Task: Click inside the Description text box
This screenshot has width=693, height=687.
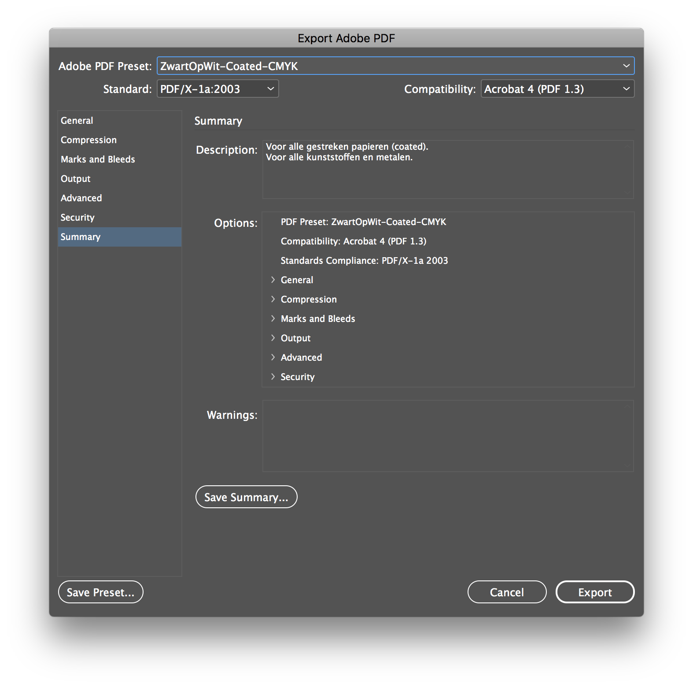Action: pyautogui.click(x=448, y=170)
